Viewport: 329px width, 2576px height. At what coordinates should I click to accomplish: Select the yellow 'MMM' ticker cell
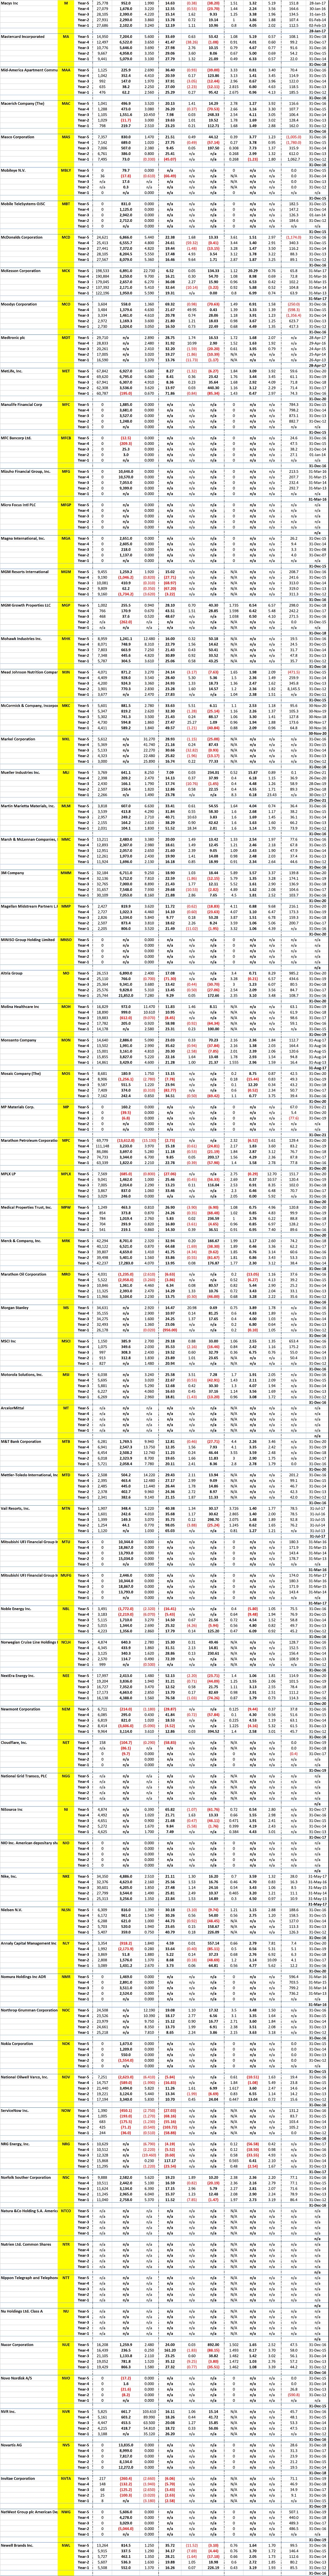(66, 873)
